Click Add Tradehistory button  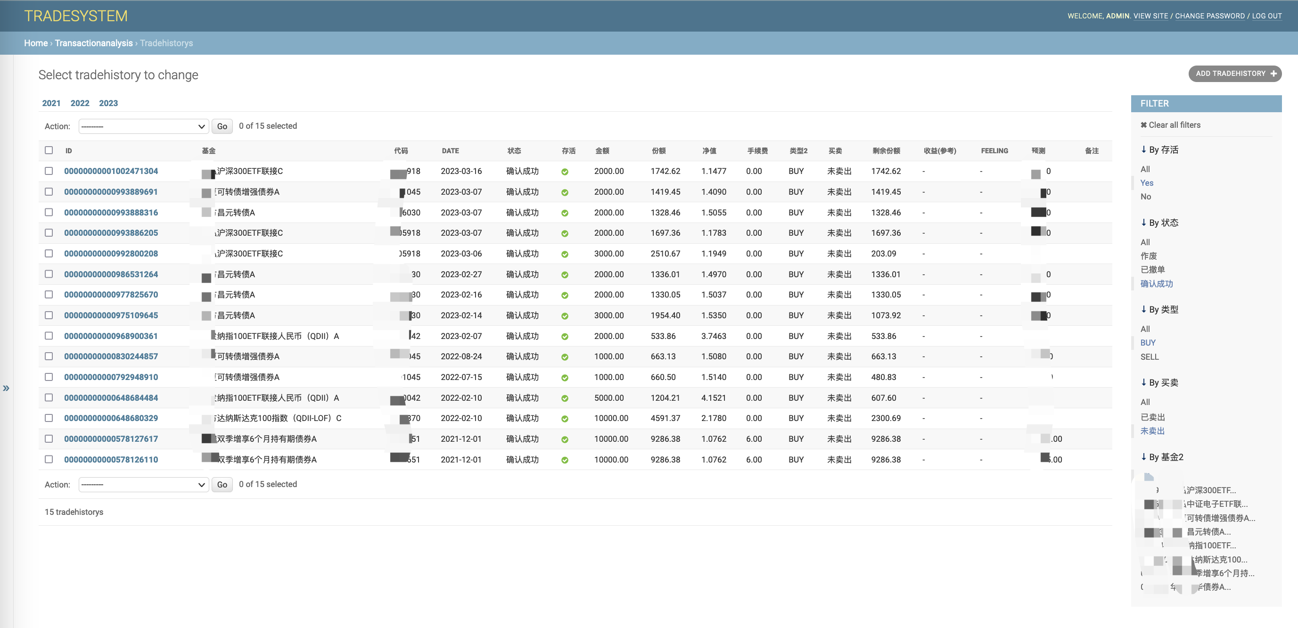(x=1235, y=74)
